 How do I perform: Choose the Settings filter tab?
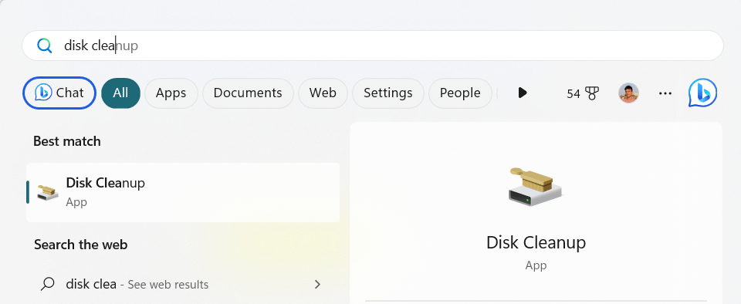click(388, 93)
